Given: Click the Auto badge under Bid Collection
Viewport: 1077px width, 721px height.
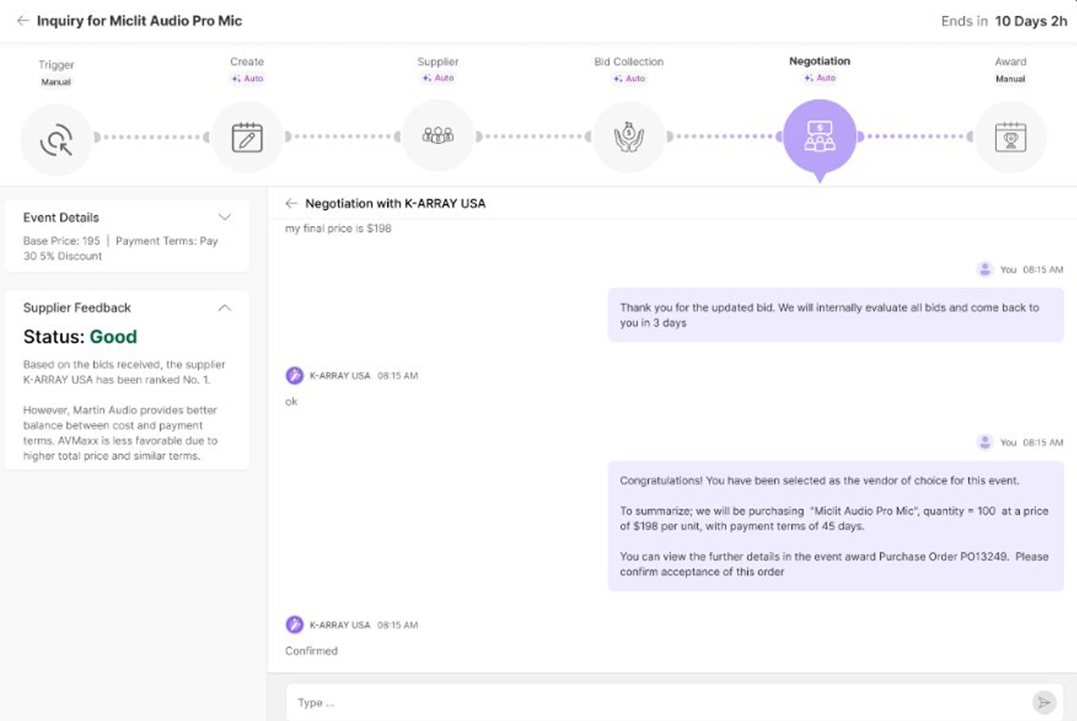Looking at the screenshot, I should [x=629, y=78].
